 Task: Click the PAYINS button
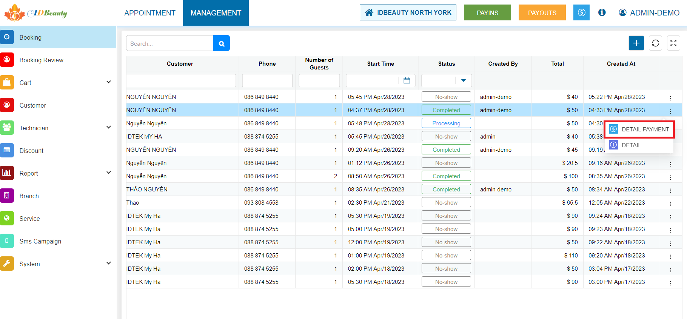click(x=487, y=12)
